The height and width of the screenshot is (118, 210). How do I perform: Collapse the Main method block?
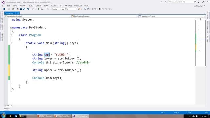tap(11, 43)
